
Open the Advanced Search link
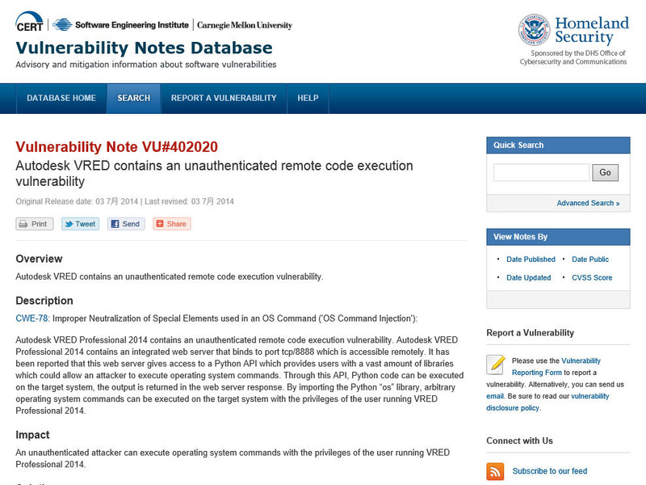pyautogui.click(x=588, y=203)
